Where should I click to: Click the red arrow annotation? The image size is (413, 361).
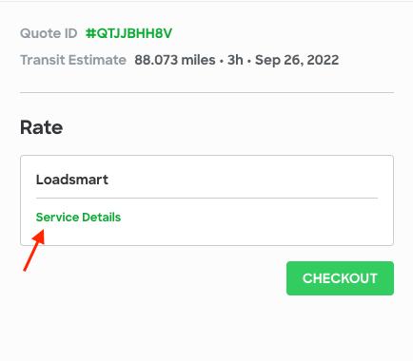(x=34, y=251)
